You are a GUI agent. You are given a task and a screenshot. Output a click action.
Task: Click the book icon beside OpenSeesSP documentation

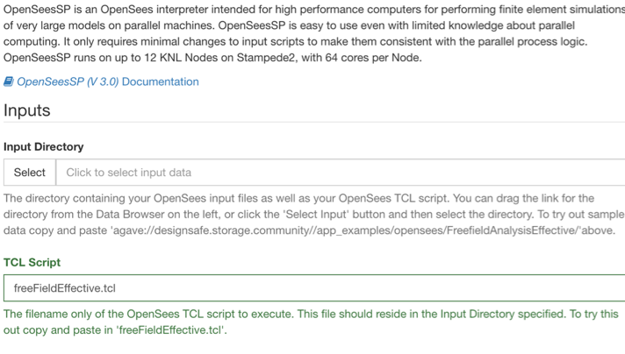pyautogui.click(x=9, y=81)
